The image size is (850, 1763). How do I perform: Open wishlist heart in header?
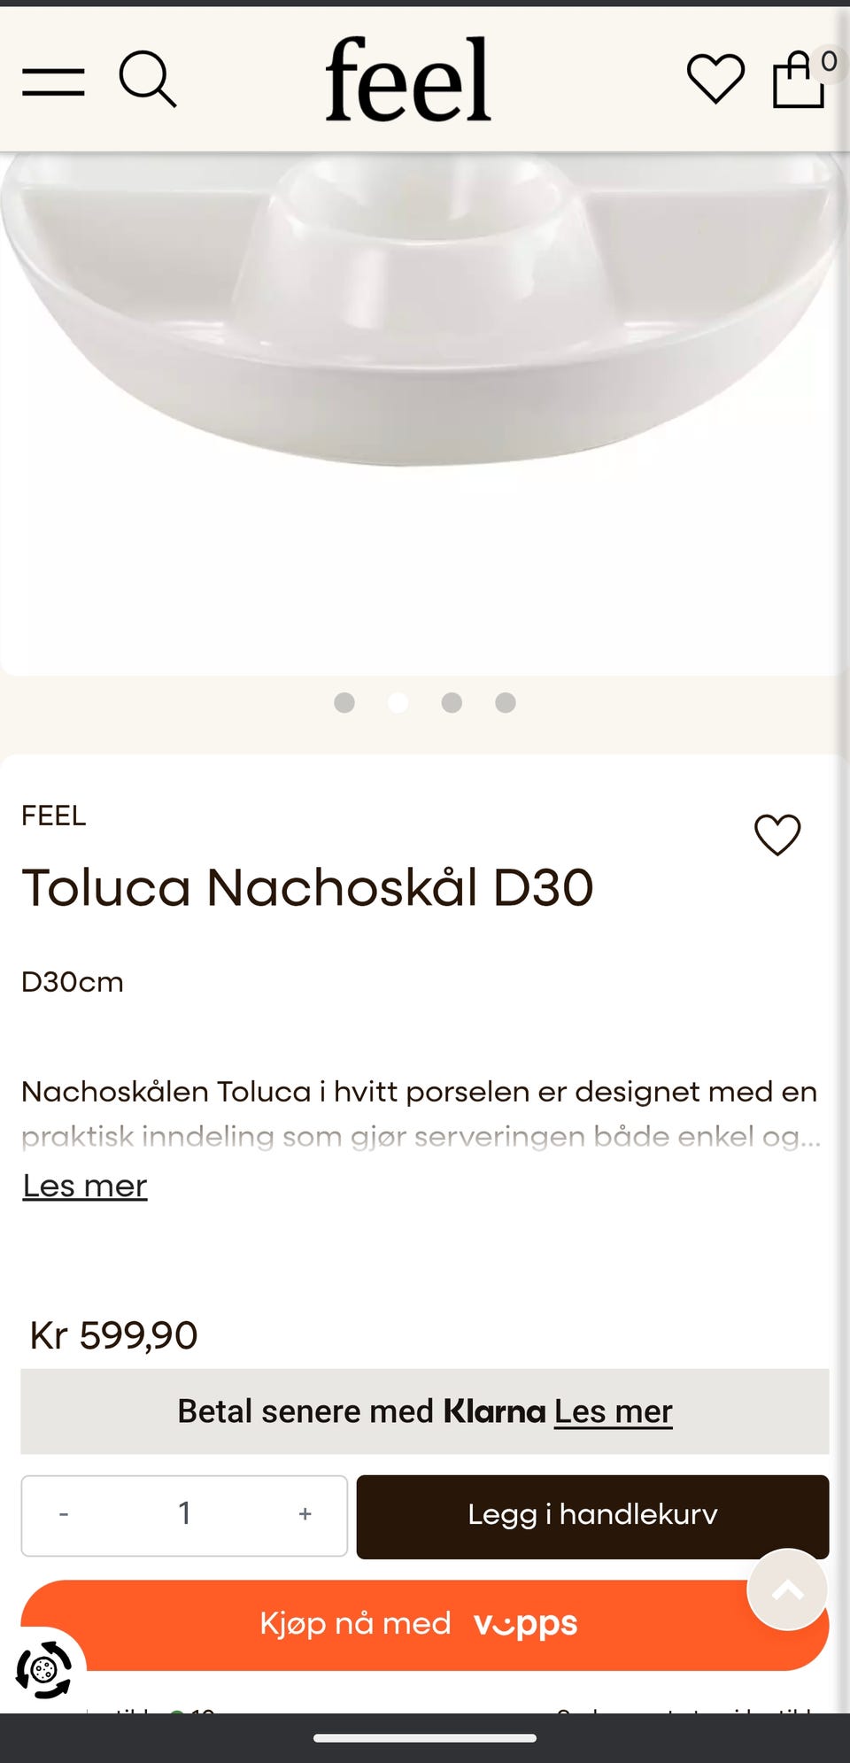(x=715, y=79)
